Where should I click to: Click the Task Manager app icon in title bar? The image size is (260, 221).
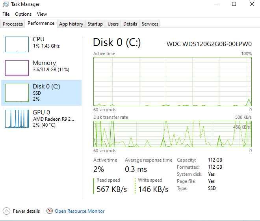coord(6,4)
